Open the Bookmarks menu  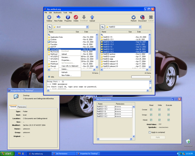click(58, 12)
